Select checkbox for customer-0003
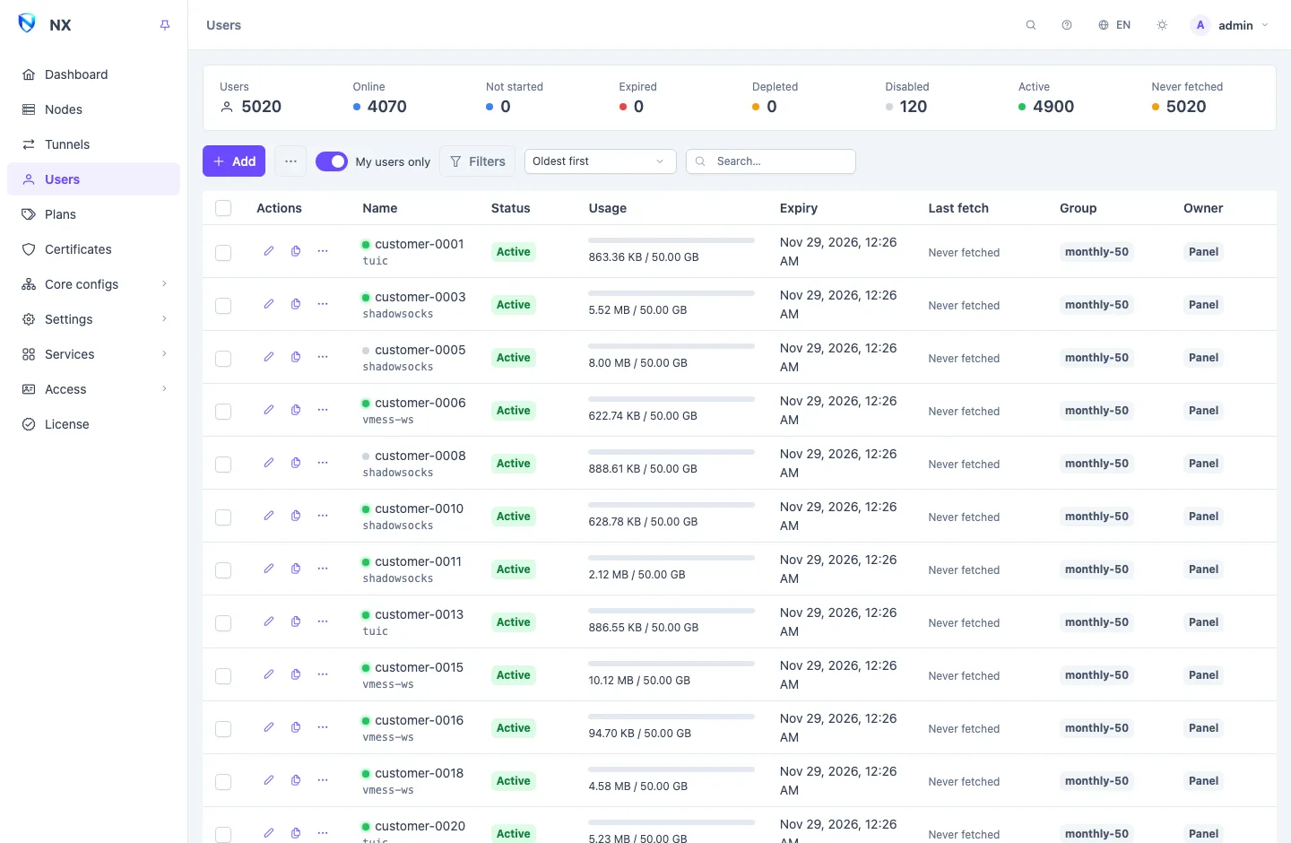The width and height of the screenshot is (1291, 843). [x=223, y=306]
